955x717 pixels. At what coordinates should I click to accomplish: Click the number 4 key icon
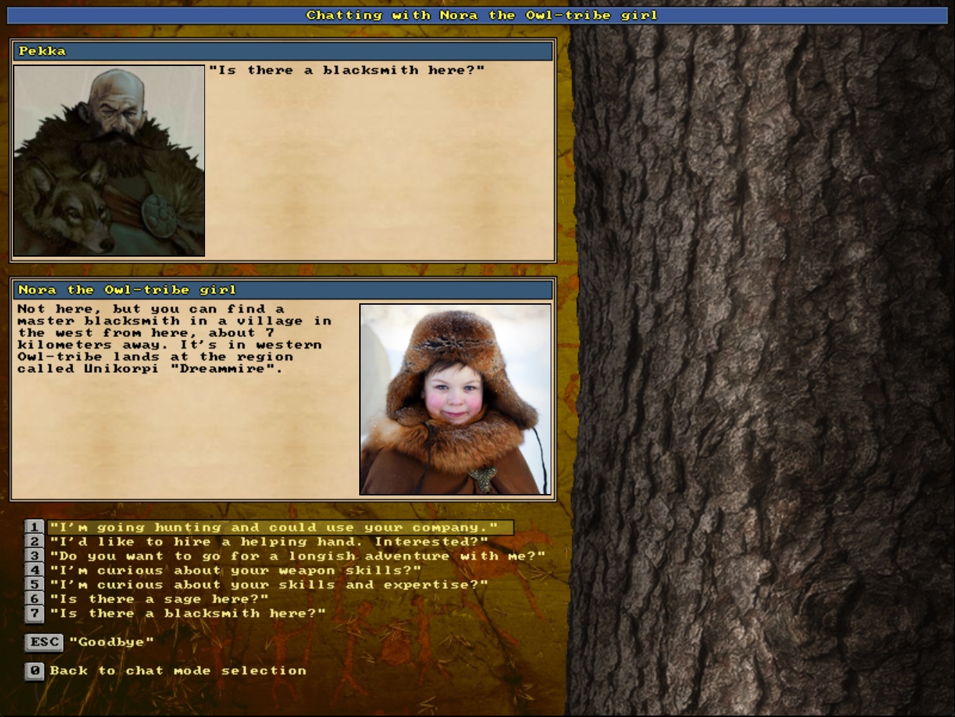click(34, 571)
